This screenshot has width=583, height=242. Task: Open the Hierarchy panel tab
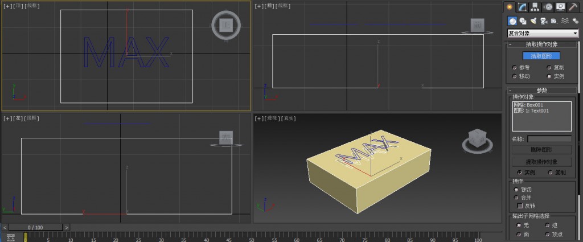535,6
